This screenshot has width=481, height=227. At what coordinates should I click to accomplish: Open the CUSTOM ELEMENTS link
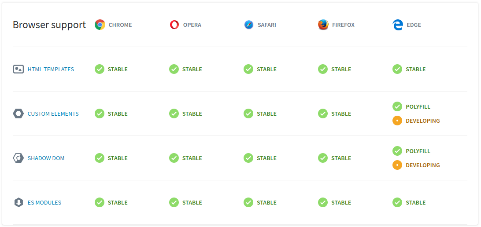coord(53,113)
